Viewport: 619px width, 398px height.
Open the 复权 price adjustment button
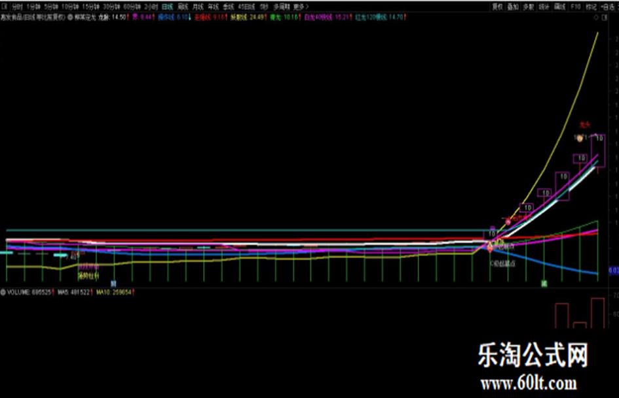point(497,7)
